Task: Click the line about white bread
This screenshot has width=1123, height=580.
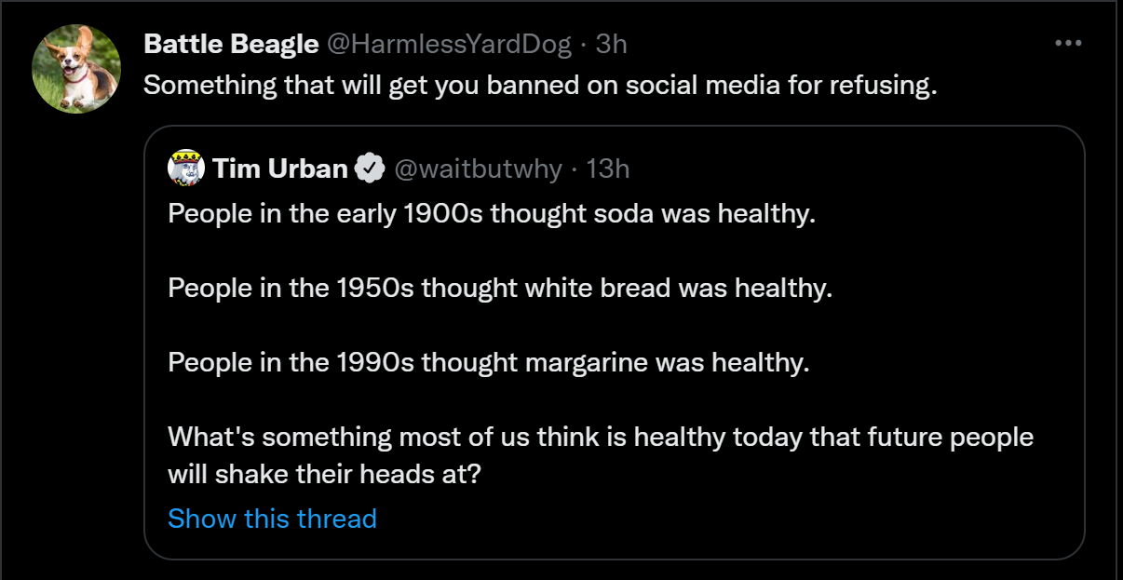Action: (x=499, y=288)
